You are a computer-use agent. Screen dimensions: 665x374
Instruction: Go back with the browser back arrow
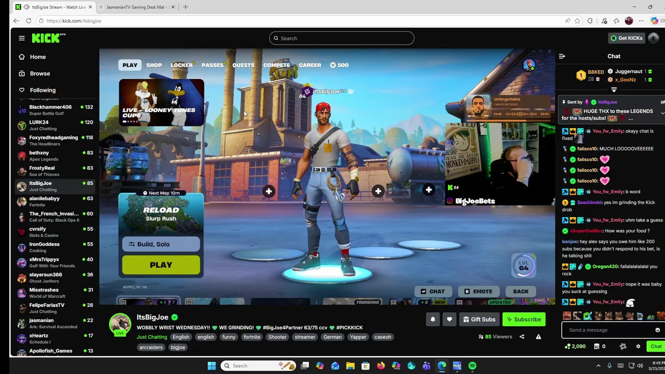16,21
